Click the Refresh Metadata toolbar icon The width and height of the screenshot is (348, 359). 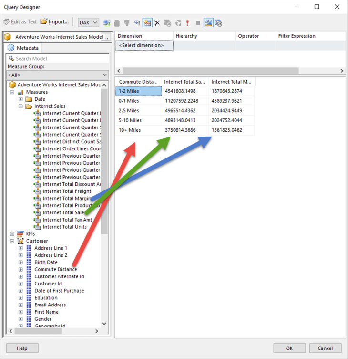pos(107,23)
